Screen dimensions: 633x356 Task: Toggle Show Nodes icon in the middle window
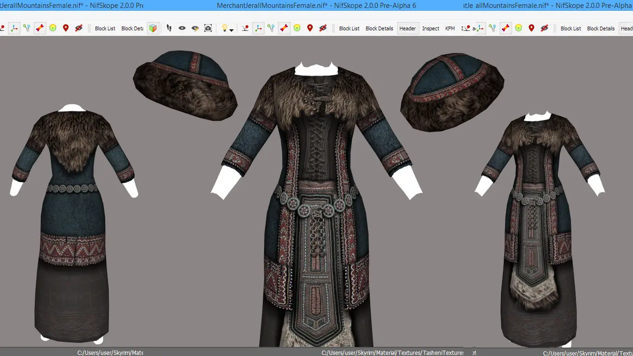(271, 28)
